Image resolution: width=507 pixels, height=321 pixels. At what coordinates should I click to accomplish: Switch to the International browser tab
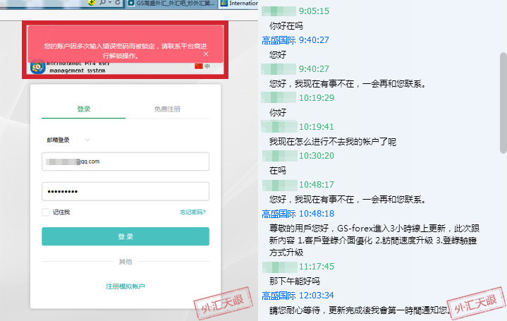(x=238, y=4)
